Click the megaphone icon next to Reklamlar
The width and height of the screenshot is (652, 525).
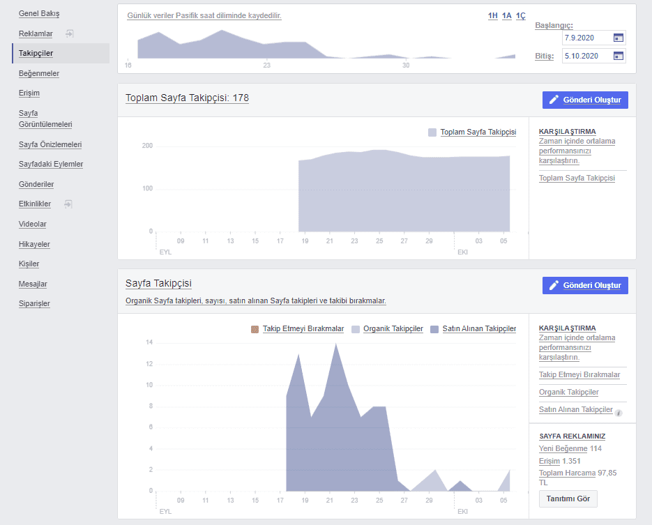[70, 32]
